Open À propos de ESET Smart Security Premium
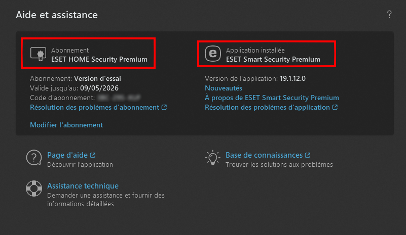Image resolution: width=406 pixels, height=235 pixels. pos(272,98)
